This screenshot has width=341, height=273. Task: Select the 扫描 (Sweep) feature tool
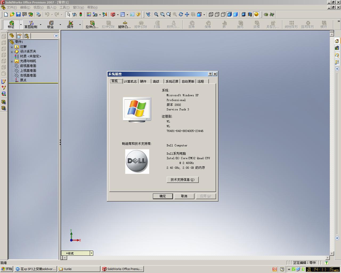[x=157, y=25]
